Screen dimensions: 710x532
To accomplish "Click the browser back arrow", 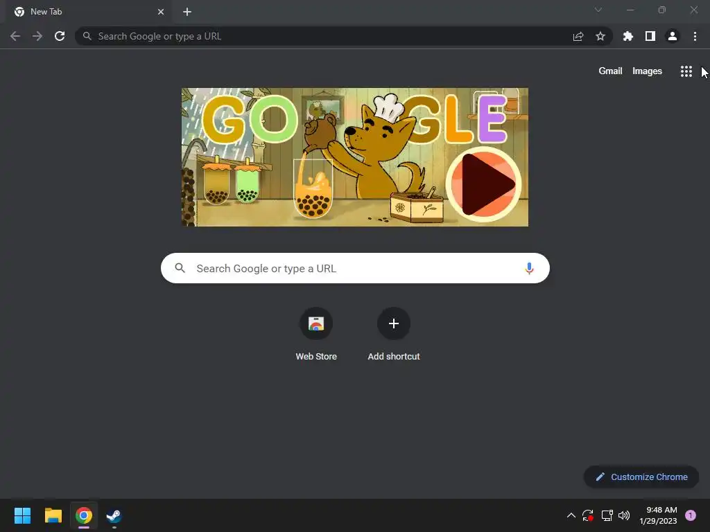I will pos(15,36).
